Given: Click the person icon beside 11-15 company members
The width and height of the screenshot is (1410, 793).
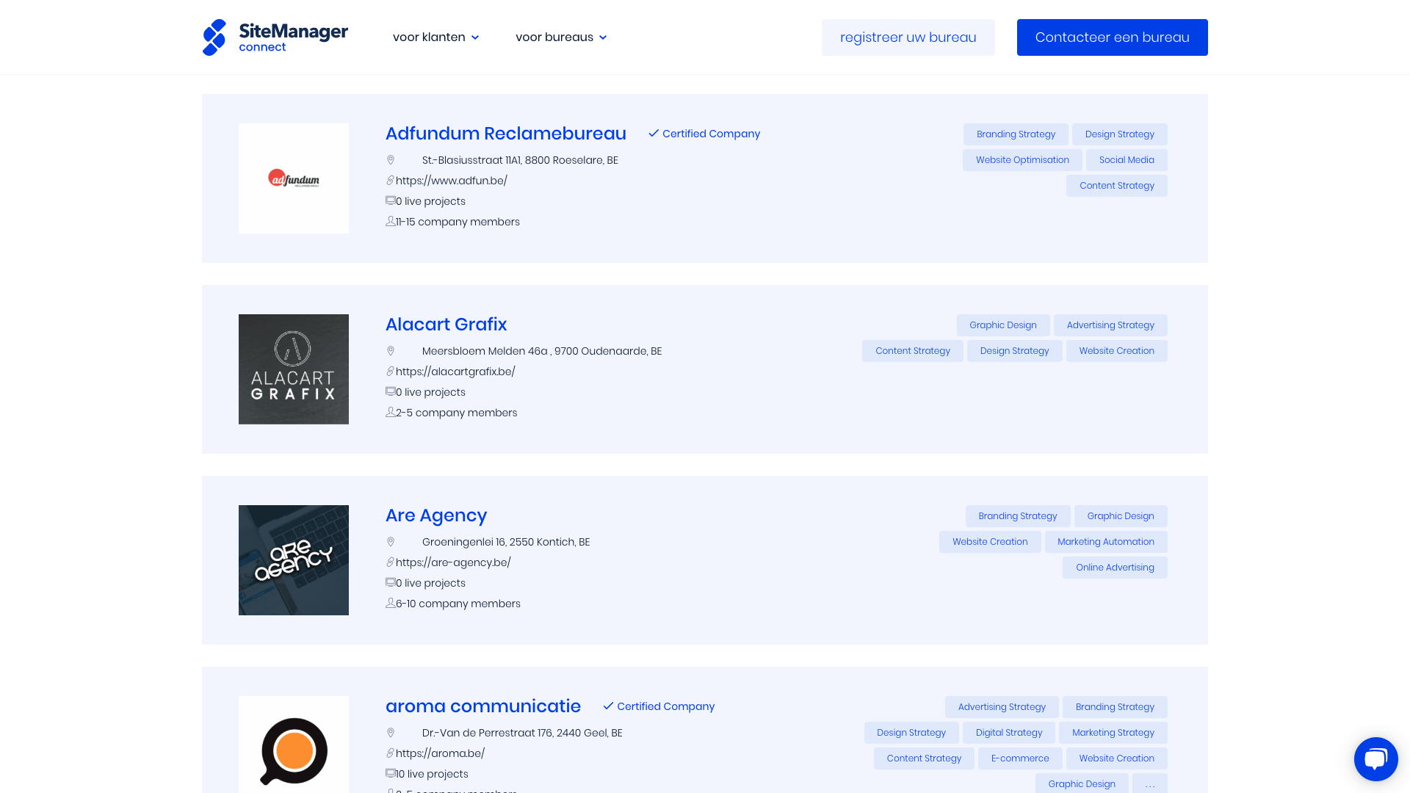Looking at the screenshot, I should pyautogui.click(x=390, y=221).
